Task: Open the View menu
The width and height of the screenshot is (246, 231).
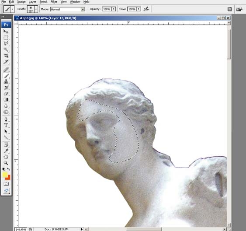Action: (x=63, y=2)
